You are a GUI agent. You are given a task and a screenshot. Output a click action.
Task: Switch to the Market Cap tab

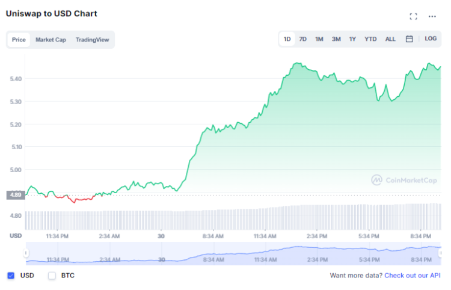[51, 40]
